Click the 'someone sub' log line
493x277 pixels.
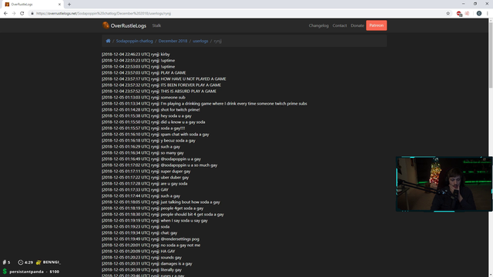tap(143, 98)
